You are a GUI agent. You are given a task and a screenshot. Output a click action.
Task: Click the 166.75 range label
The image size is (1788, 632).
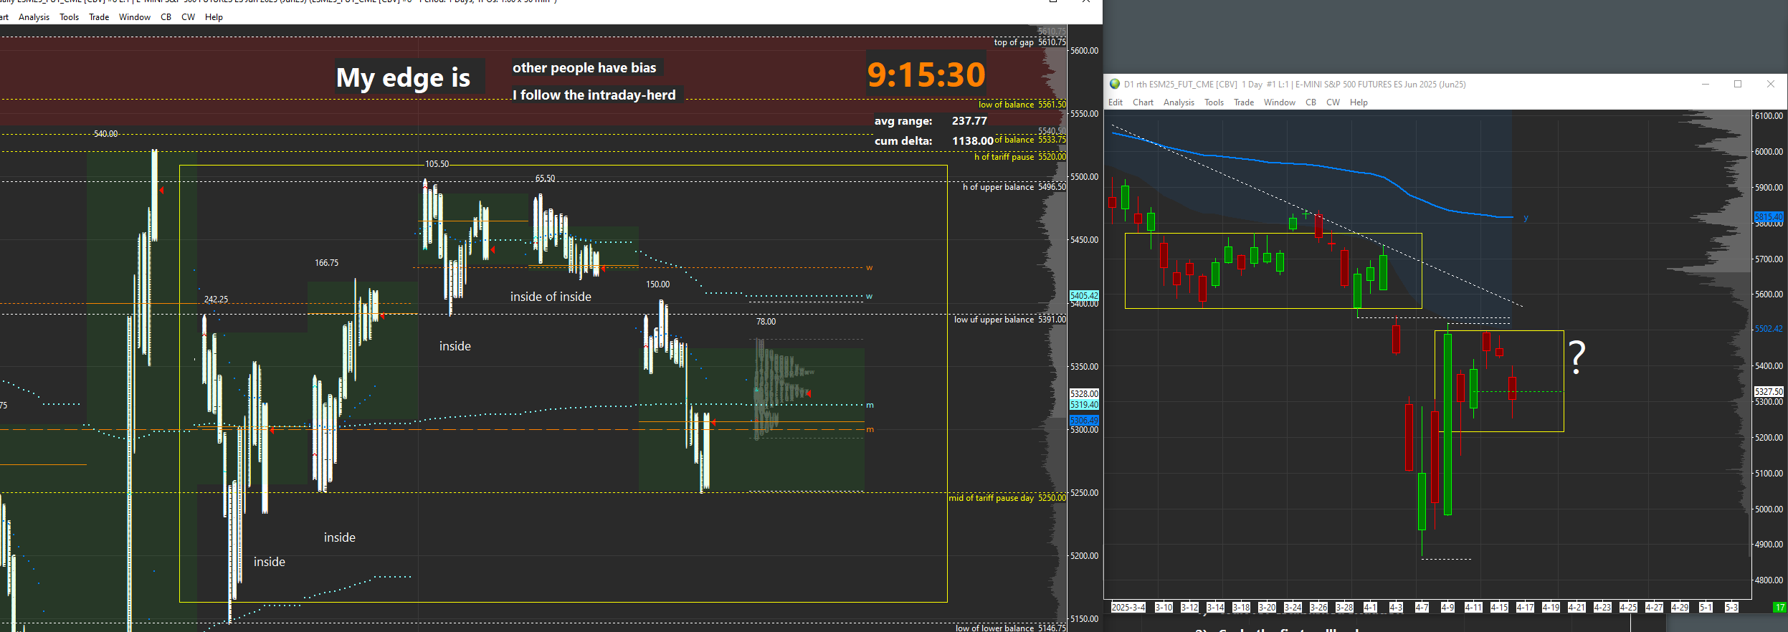pyautogui.click(x=326, y=263)
